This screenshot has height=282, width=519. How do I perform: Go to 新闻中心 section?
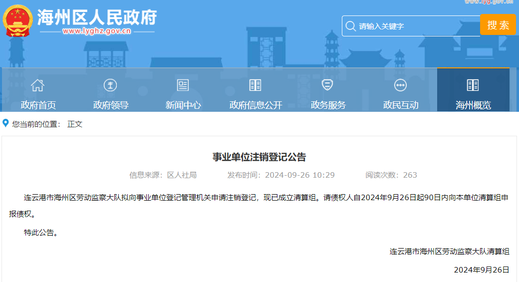coord(183,105)
